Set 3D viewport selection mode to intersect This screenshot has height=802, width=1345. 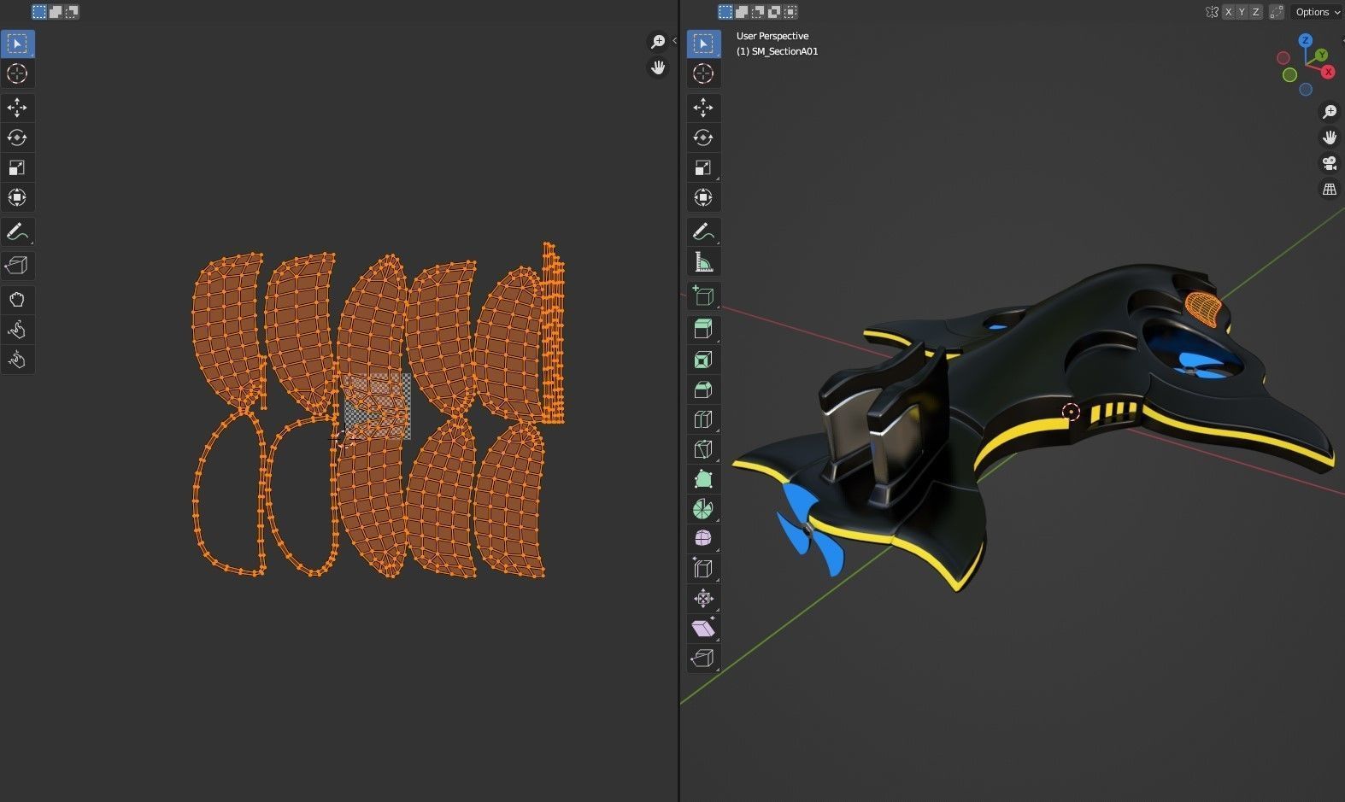click(790, 12)
